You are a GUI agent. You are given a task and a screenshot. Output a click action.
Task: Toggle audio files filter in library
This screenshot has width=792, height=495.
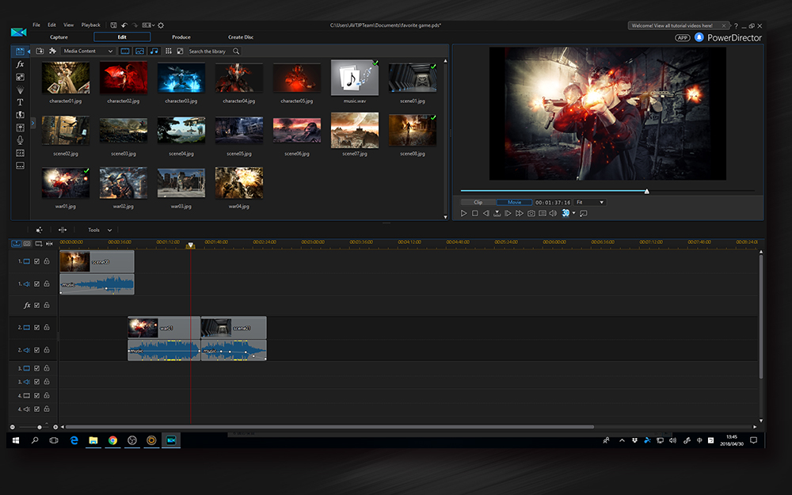[x=154, y=51]
